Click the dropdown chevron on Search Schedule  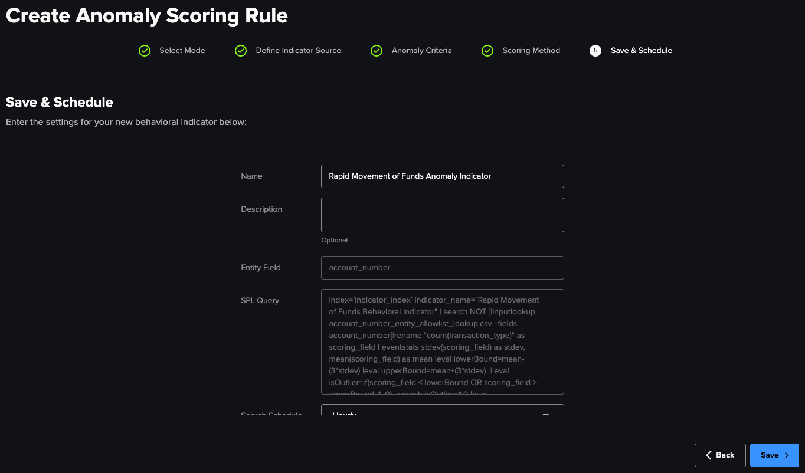click(545, 414)
